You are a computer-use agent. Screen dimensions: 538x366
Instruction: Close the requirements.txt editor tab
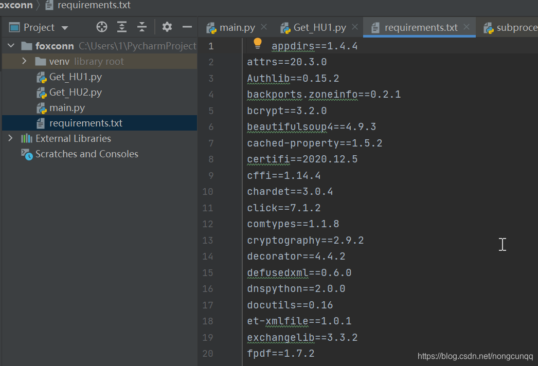pyautogui.click(x=467, y=26)
